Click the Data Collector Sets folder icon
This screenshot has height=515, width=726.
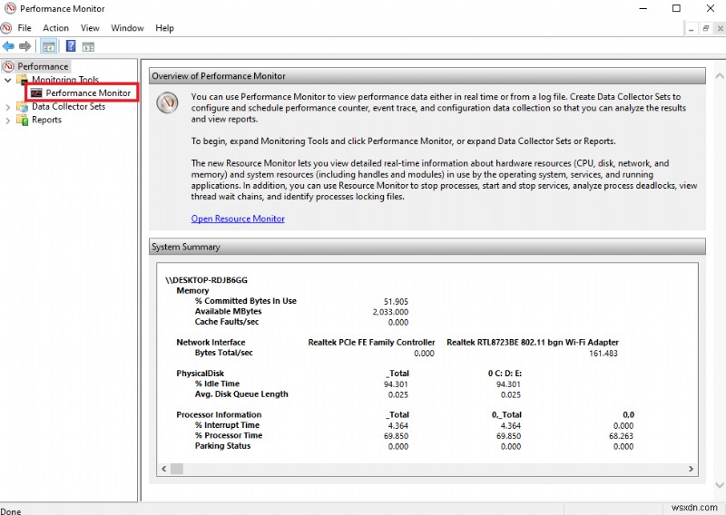point(23,107)
